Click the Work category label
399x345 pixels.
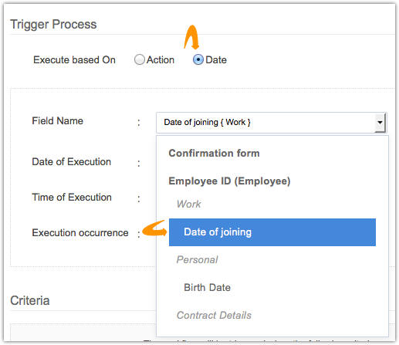pyautogui.click(x=188, y=204)
